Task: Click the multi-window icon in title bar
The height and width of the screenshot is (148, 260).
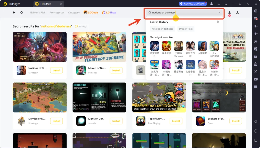Action: (226, 4)
